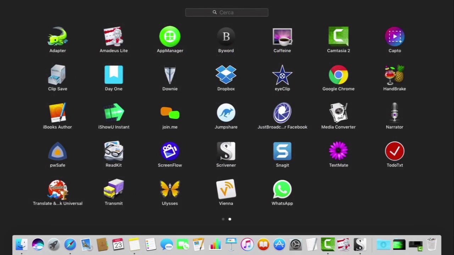Open the AppManager app
454x255 pixels.
(x=170, y=36)
